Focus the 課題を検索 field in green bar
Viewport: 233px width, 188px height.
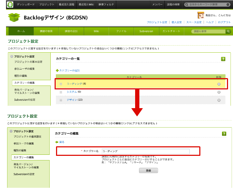tap(208, 31)
